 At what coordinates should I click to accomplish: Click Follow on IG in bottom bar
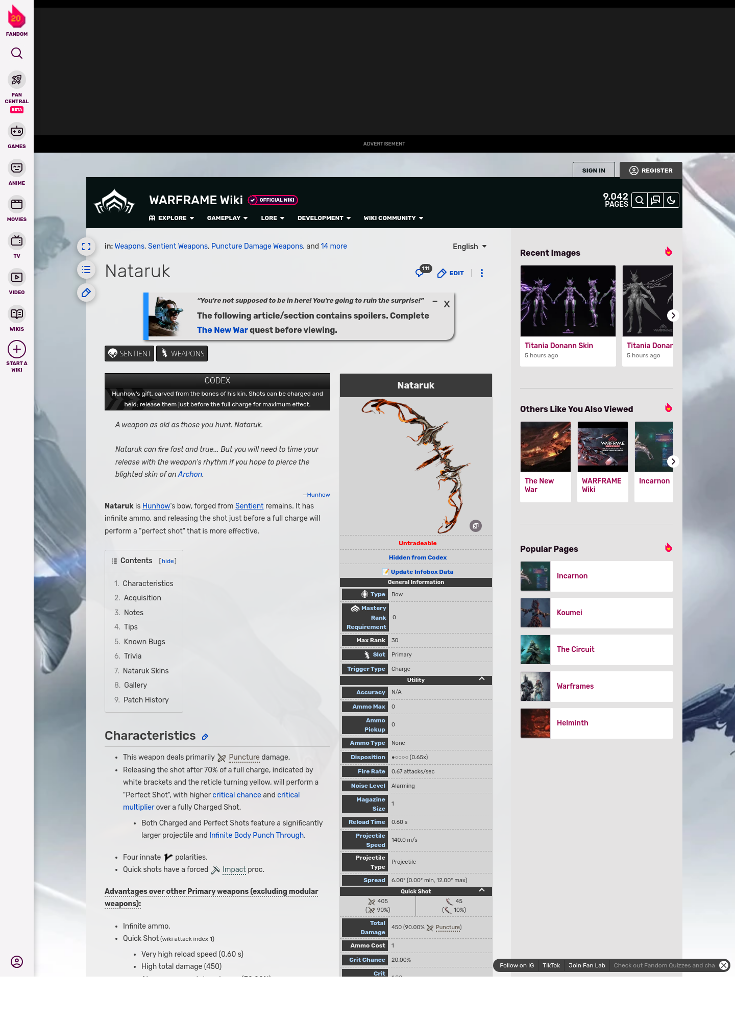[x=517, y=965]
